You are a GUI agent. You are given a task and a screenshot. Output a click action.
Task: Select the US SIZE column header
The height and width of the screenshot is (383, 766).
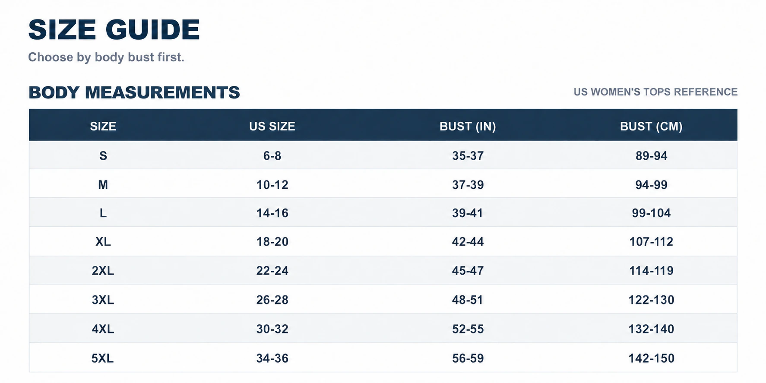(x=272, y=126)
